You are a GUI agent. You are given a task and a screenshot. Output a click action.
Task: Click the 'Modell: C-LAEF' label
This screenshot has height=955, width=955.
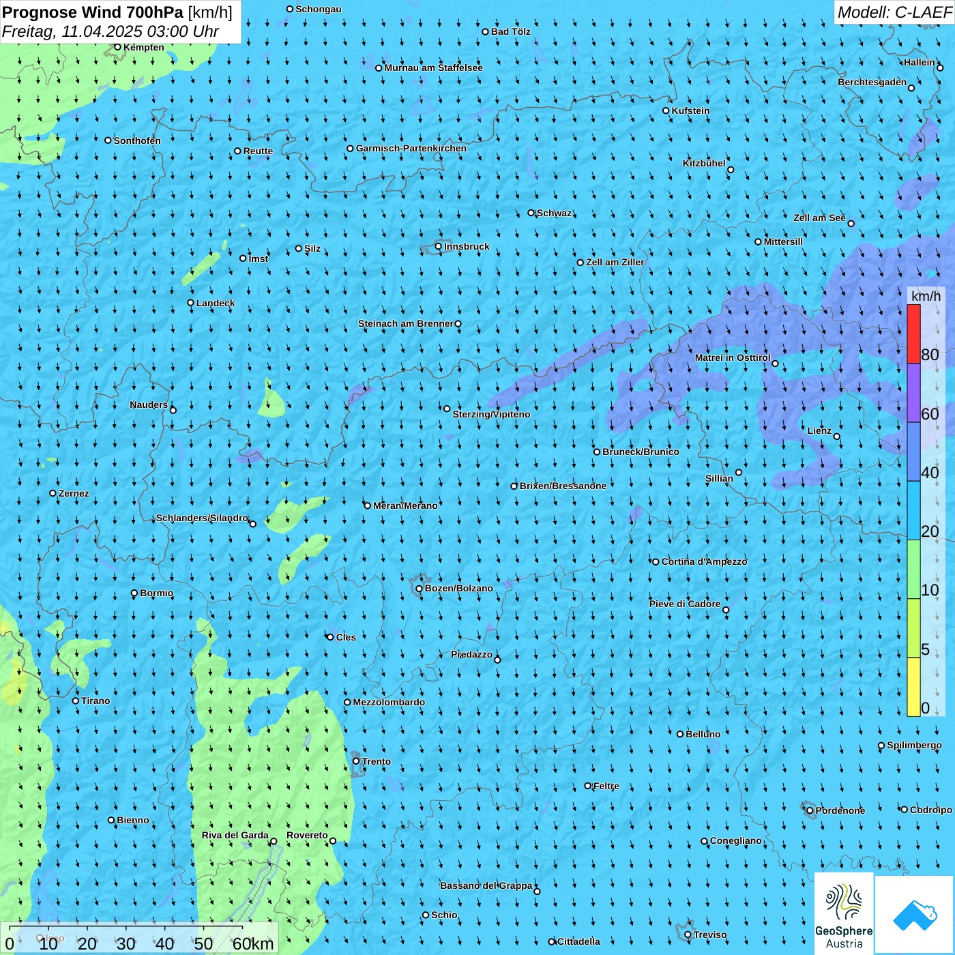pyautogui.click(x=894, y=12)
